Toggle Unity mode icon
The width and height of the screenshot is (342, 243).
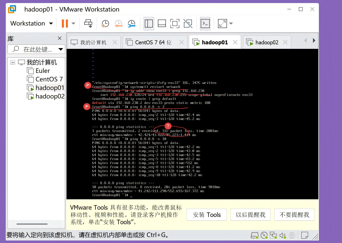click(188, 24)
